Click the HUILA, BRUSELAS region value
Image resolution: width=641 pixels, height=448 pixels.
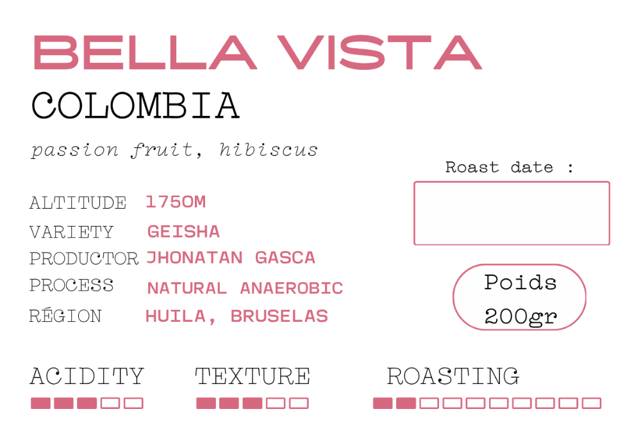pyautogui.click(x=237, y=316)
